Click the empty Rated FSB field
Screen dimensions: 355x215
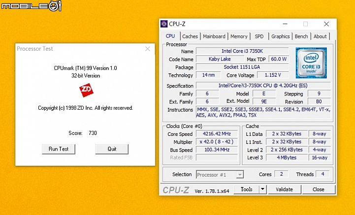pos(217,157)
